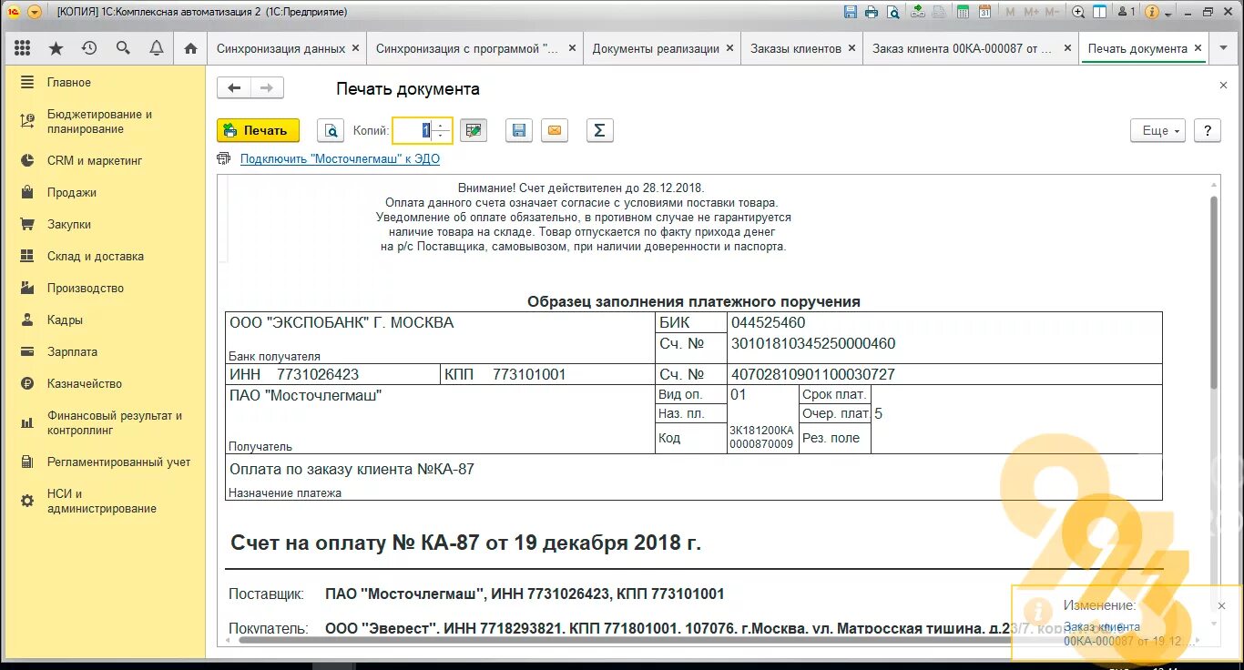The height and width of the screenshot is (670, 1244).
Task: Open print preview in title bar
Action: click(x=893, y=12)
